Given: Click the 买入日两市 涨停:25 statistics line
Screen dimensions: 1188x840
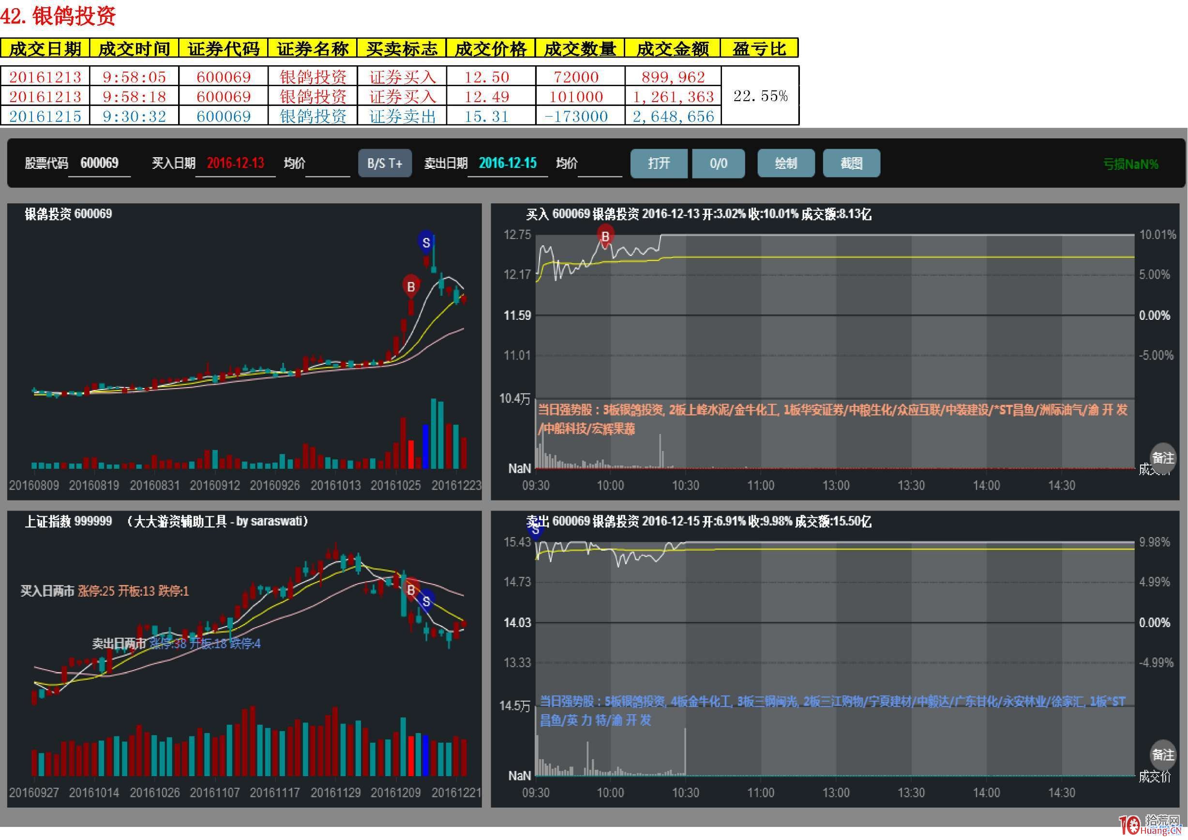Looking at the screenshot, I should click(x=105, y=591).
